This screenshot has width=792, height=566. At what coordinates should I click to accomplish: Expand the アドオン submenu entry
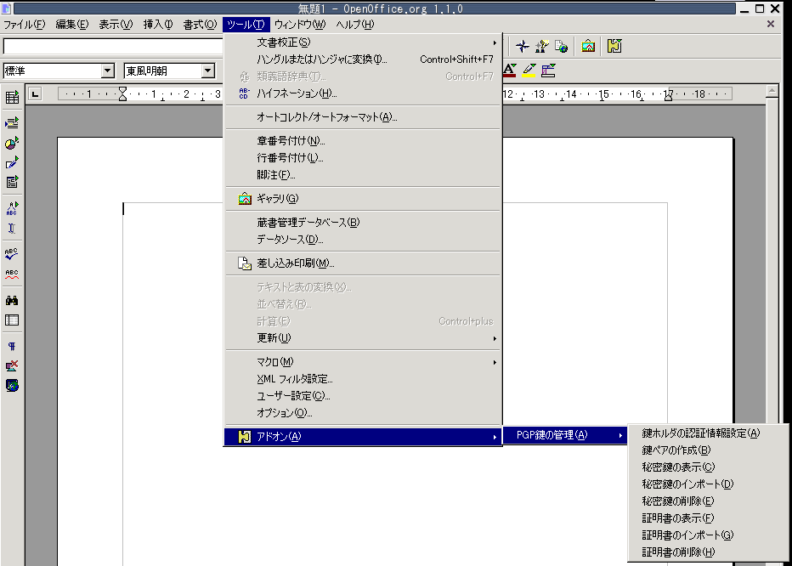click(x=363, y=437)
